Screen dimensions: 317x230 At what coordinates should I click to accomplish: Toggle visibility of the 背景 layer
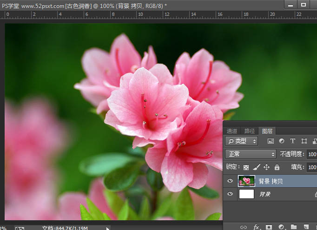[x=230, y=194]
